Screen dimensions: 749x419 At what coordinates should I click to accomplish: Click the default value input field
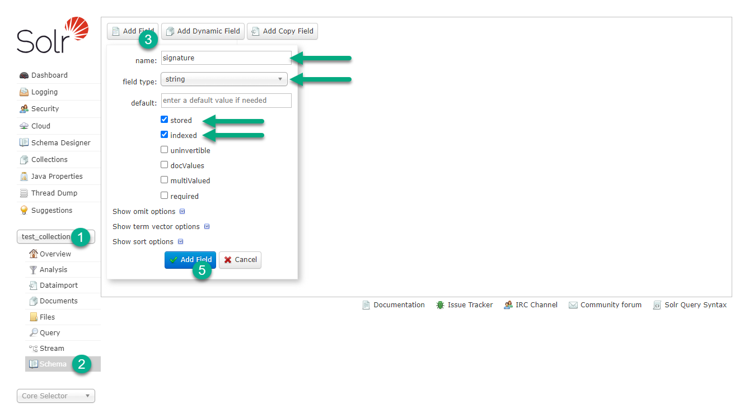pos(226,101)
